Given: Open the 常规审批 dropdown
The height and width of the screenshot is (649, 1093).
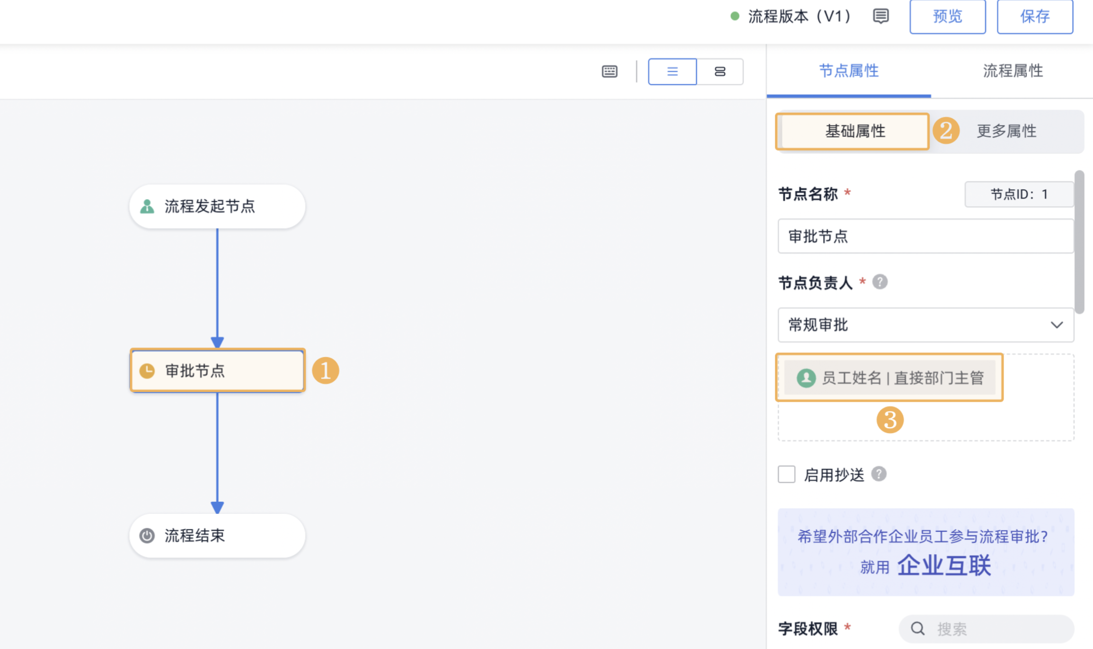Looking at the screenshot, I should pyautogui.click(x=926, y=325).
